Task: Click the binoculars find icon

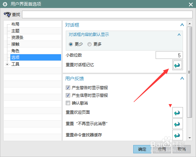Action: (x=7, y=15)
